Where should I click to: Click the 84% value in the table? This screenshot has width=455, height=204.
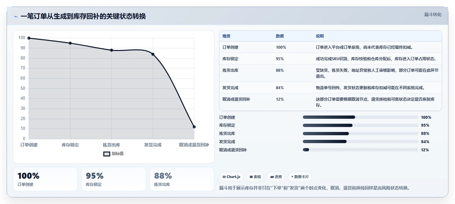point(280,88)
